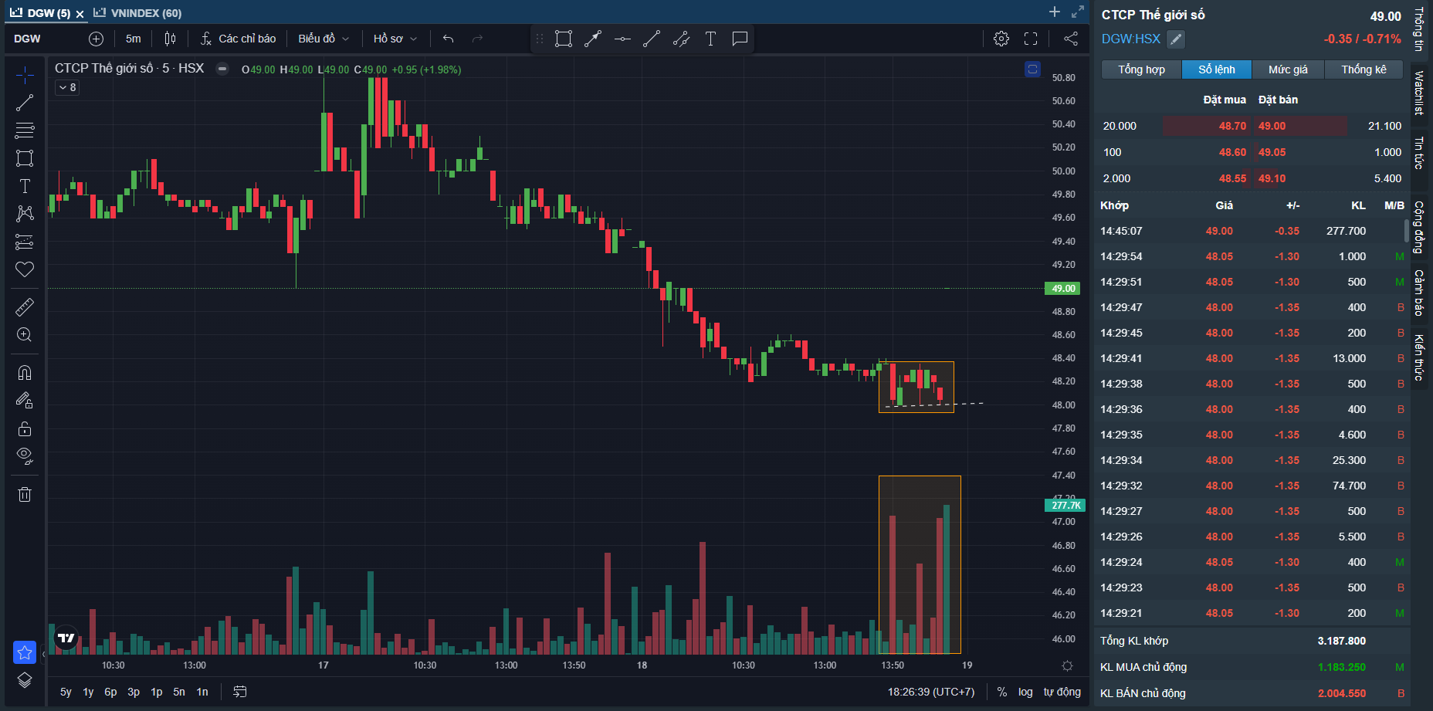Open the Các chỉ báo indicators menu
The image size is (1433, 711).
pyautogui.click(x=238, y=39)
